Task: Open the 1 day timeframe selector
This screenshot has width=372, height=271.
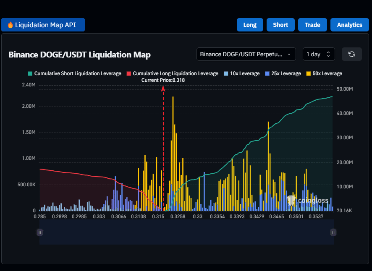Action: pyautogui.click(x=319, y=54)
